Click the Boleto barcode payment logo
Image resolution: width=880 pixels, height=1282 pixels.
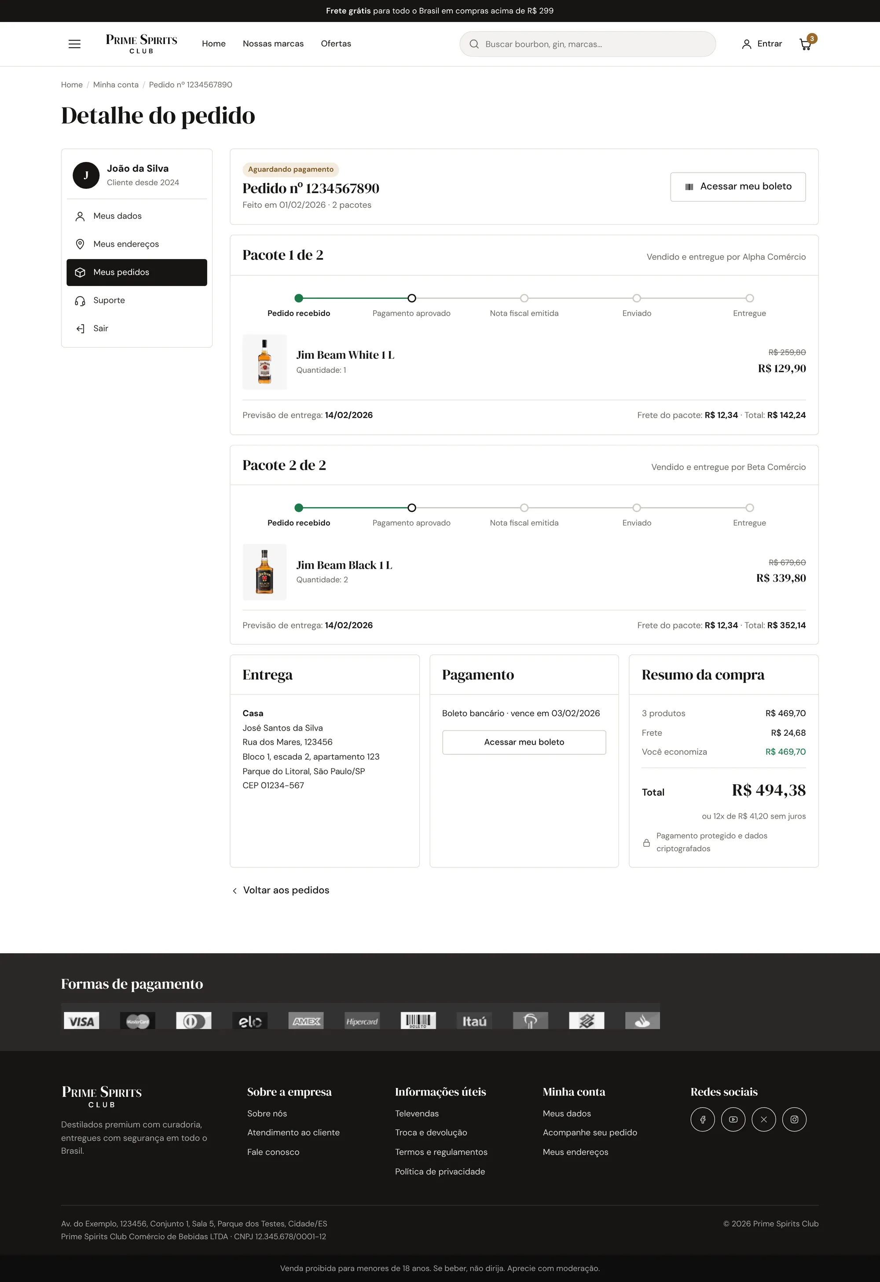[x=418, y=1021]
